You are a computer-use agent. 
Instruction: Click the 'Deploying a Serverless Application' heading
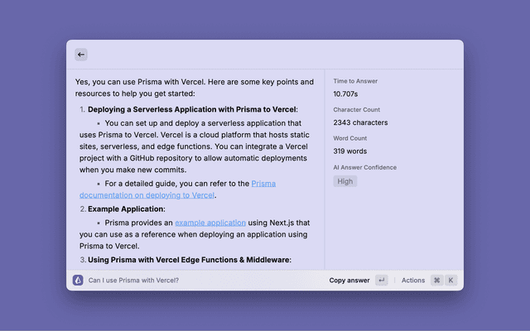click(x=192, y=109)
